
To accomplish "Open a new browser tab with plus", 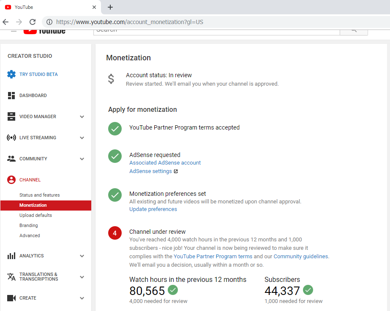I will coord(110,7).
